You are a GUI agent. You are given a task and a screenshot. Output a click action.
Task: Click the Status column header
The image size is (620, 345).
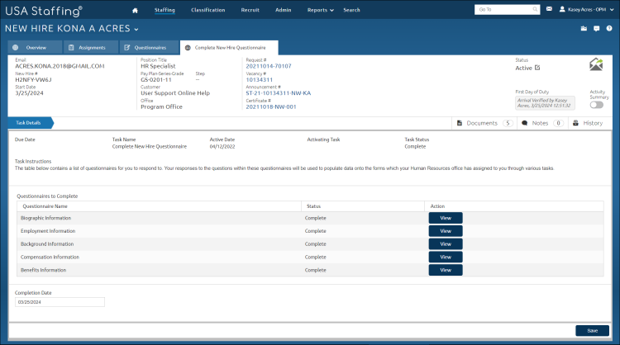[313, 206]
